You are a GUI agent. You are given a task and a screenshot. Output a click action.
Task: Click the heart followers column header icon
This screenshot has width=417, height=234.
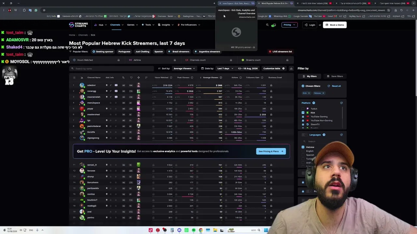(131, 77)
